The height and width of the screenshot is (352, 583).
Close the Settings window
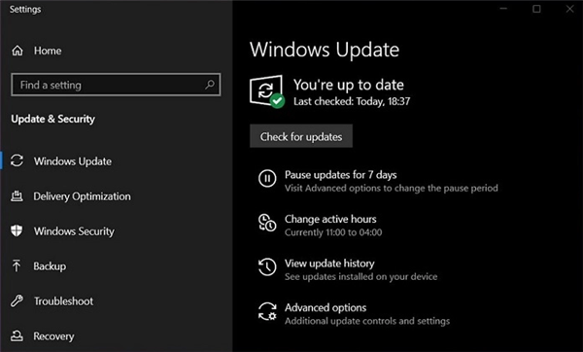coord(569,9)
